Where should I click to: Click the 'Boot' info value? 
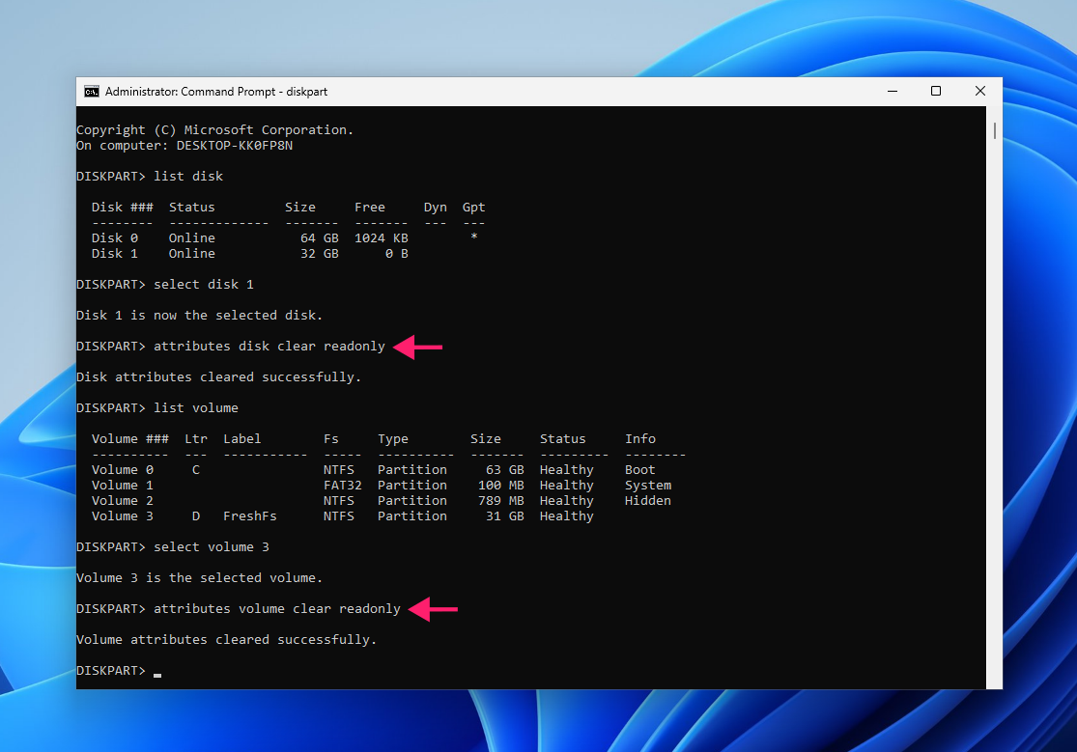click(x=640, y=470)
